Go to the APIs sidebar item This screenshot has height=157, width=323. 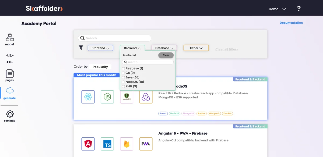10,58
